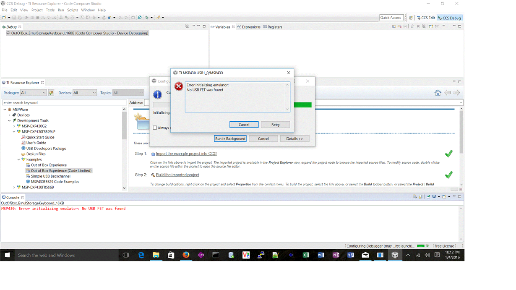The image size is (516, 290).
Task: Select MSP430F5529 Code Examples item
Action: click(x=52, y=182)
